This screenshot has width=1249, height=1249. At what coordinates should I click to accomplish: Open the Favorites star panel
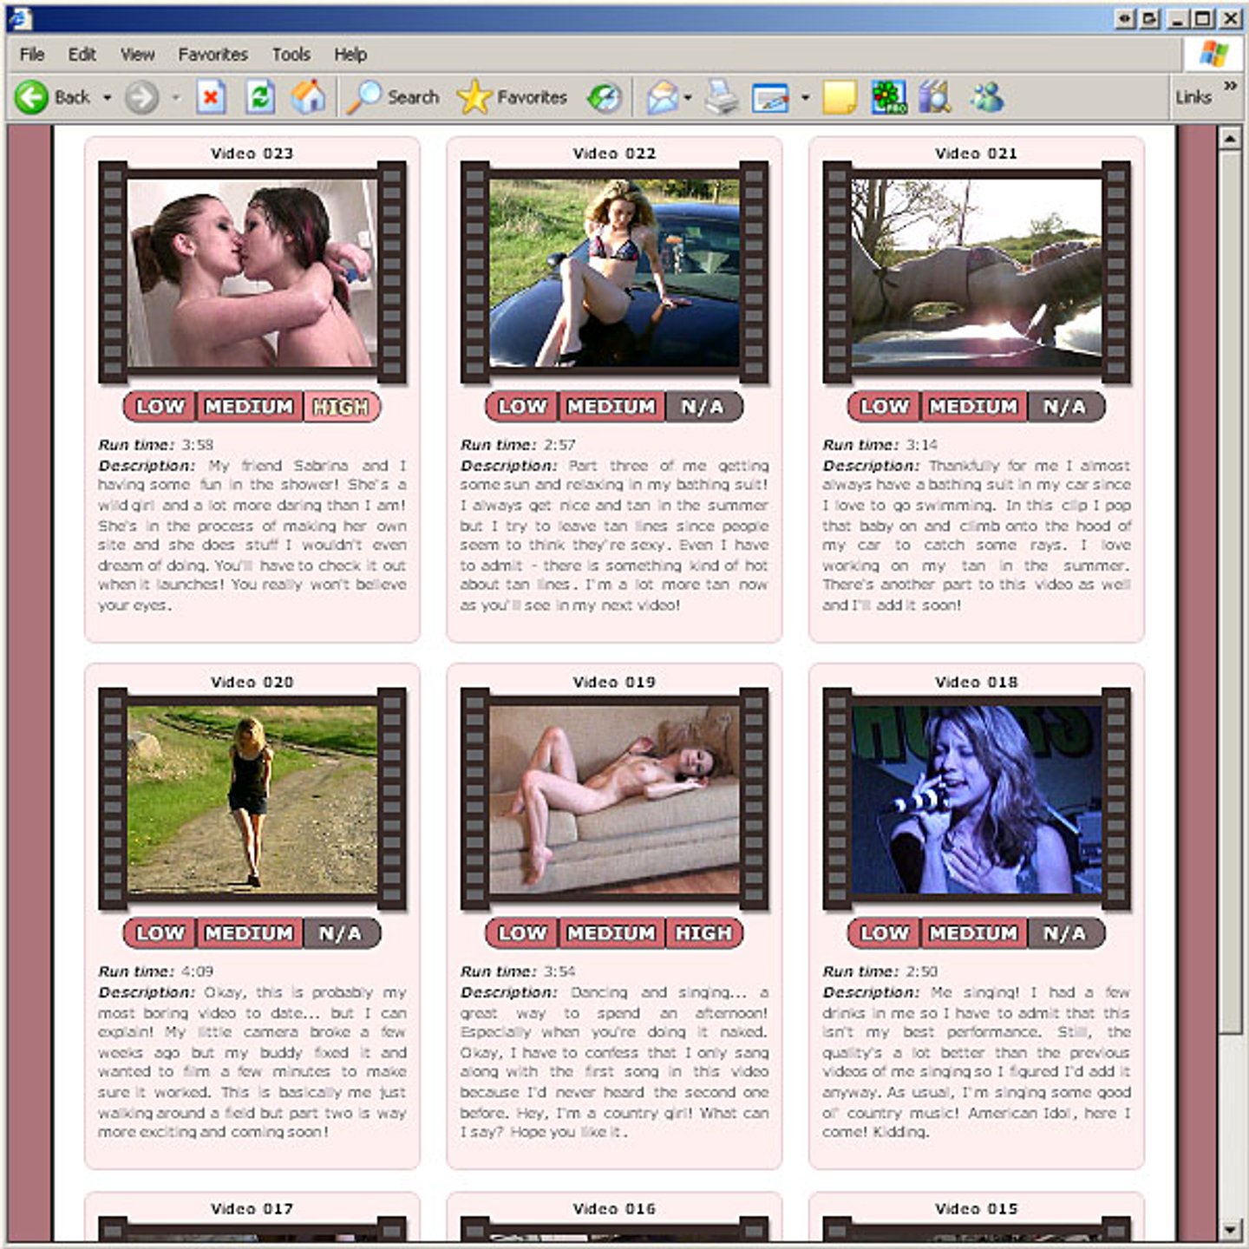(513, 97)
